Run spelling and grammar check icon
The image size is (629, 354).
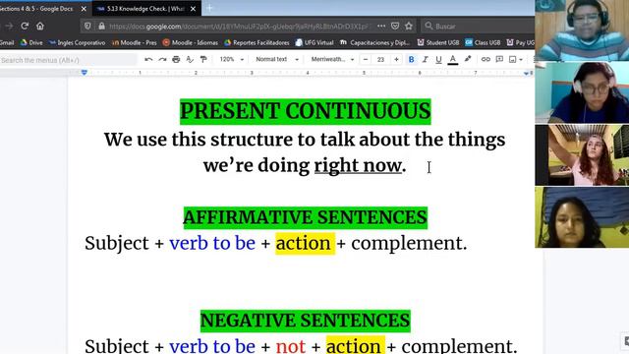pos(190,59)
